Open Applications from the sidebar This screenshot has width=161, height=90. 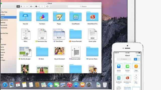(x=4, y=20)
